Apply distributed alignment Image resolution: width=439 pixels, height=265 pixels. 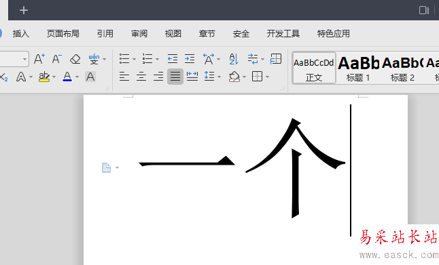tap(192, 76)
